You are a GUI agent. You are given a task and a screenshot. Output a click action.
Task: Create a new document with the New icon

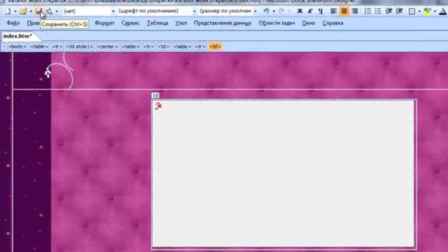[8, 11]
